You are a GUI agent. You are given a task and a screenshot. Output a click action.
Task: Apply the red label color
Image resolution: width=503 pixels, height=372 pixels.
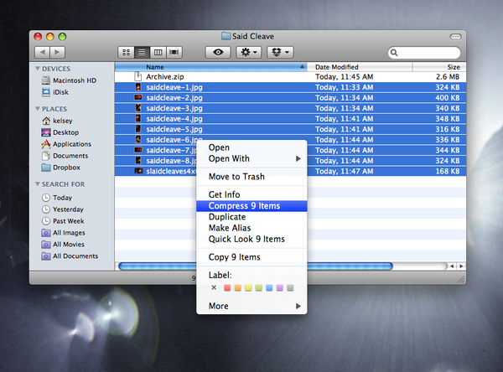[x=226, y=287]
